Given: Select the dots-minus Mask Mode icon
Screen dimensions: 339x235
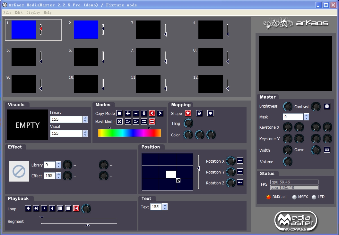Looking at the screenshot, I should pos(144,122).
